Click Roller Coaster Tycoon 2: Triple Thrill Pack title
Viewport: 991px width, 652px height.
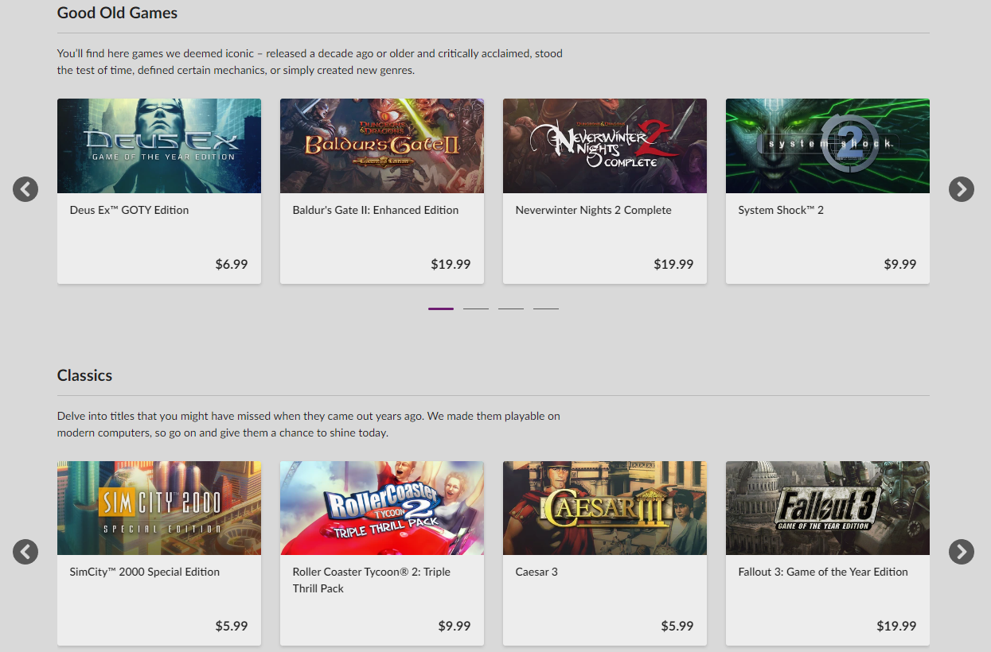coord(372,580)
